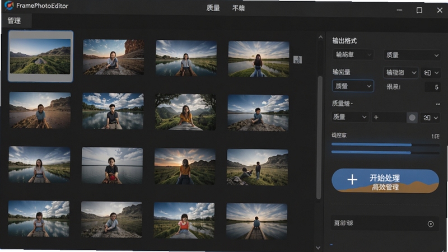
Task: Click the gallery vertical scrollbar thumb
Action: [x=319, y=137]
